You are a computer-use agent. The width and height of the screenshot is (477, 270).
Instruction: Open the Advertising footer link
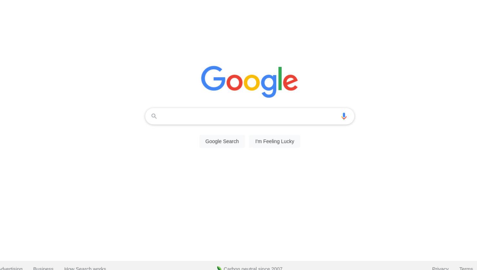[x=11, y=268]
